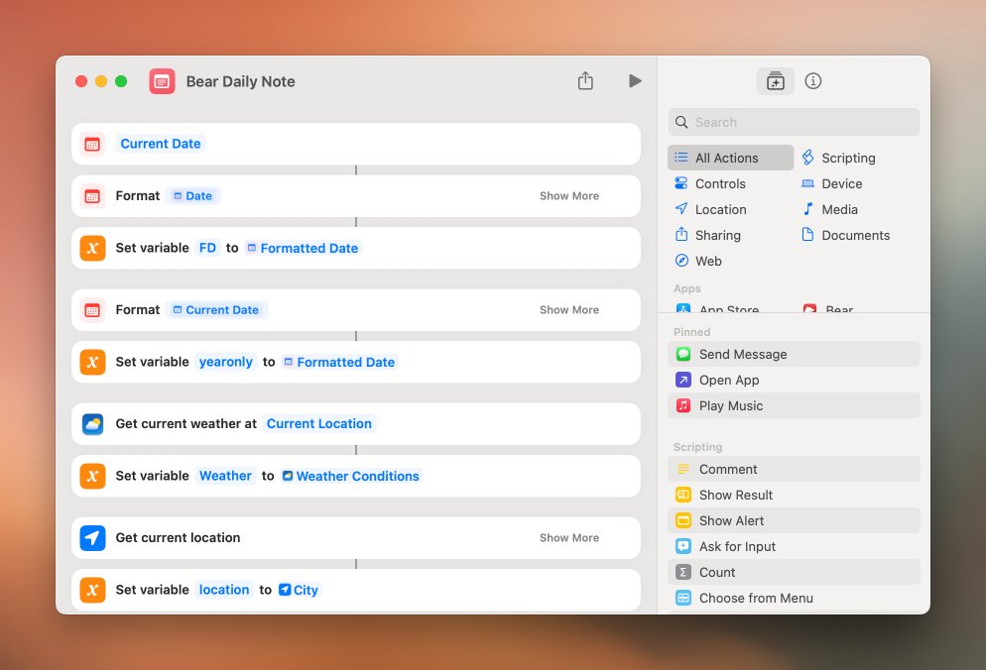Viewport: 986px width, 670px height.
Task: Run the shortcut with the play button
Action: (635, 81)
